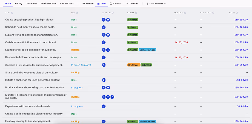This screenshot has height=124, width=252.
Task: Click USD 80.00 value cell
Action: click(x=242, y=106)
